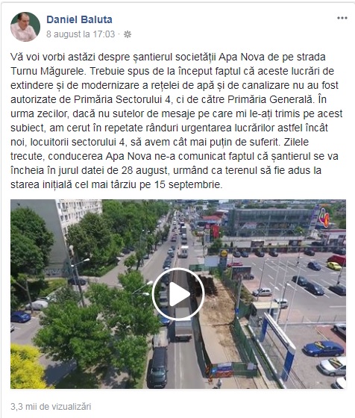Viewport: 355px width, 418px height.
Task: Click the text Turnu Măgurele in the post
Action: tap(48, 71)
